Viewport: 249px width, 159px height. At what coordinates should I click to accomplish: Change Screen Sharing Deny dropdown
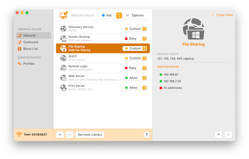pyautogui.click(x=134, y=39)
